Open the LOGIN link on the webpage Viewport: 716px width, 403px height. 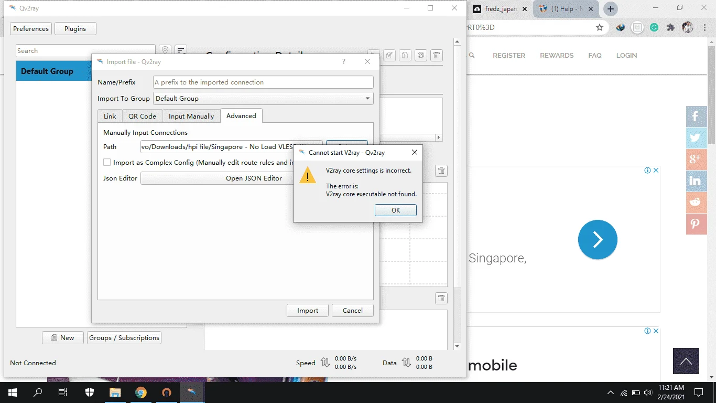626,55
